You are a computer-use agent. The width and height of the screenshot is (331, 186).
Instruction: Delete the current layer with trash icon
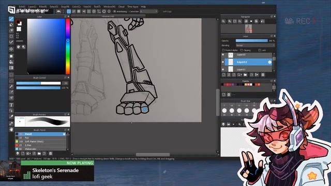[263, 75]
